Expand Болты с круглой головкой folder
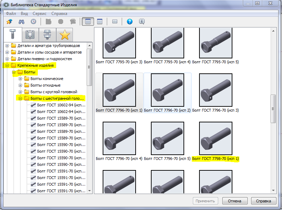 [20, 92]
